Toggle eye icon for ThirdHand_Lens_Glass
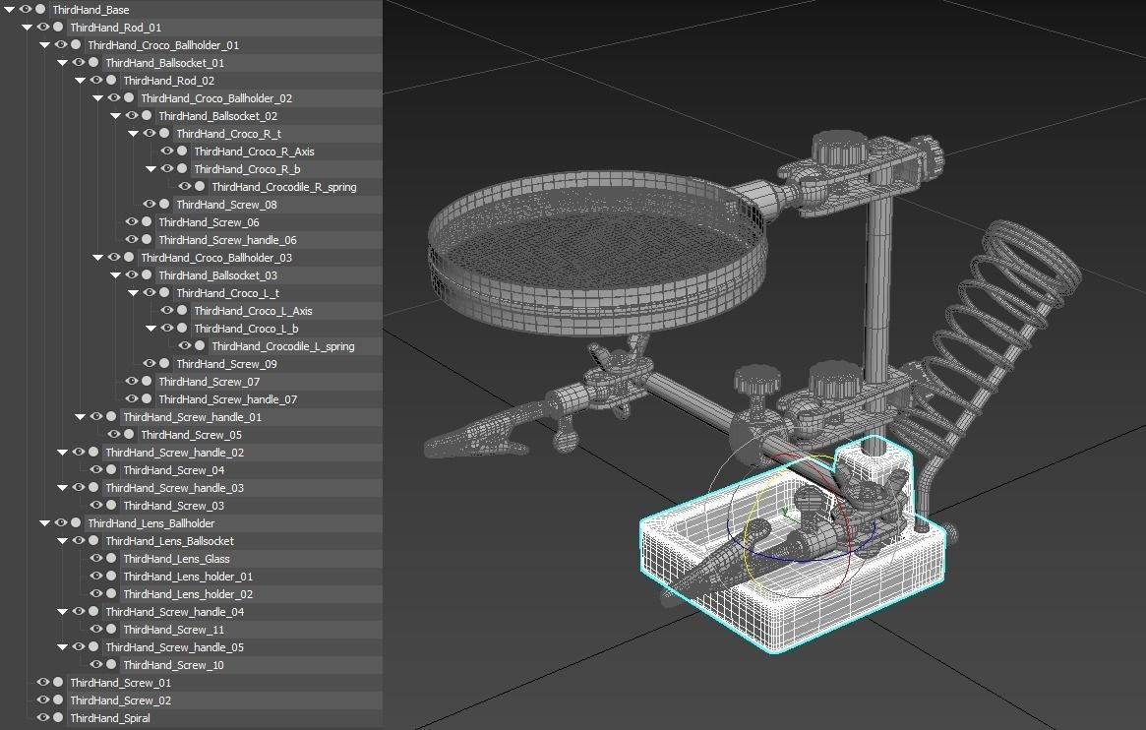 coord(95,558)
